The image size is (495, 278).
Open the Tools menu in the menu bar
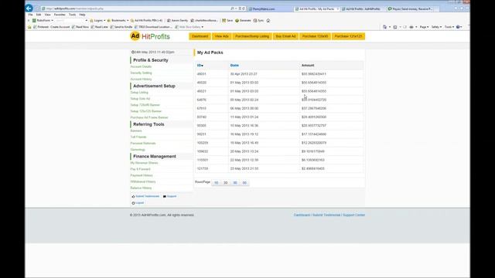click(x=72, y=15)
